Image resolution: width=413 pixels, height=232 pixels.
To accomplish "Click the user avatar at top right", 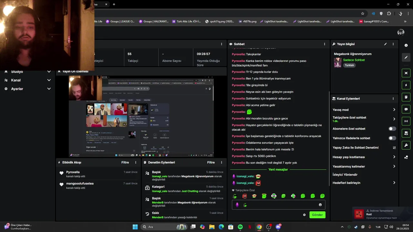I will coord(401,32).
